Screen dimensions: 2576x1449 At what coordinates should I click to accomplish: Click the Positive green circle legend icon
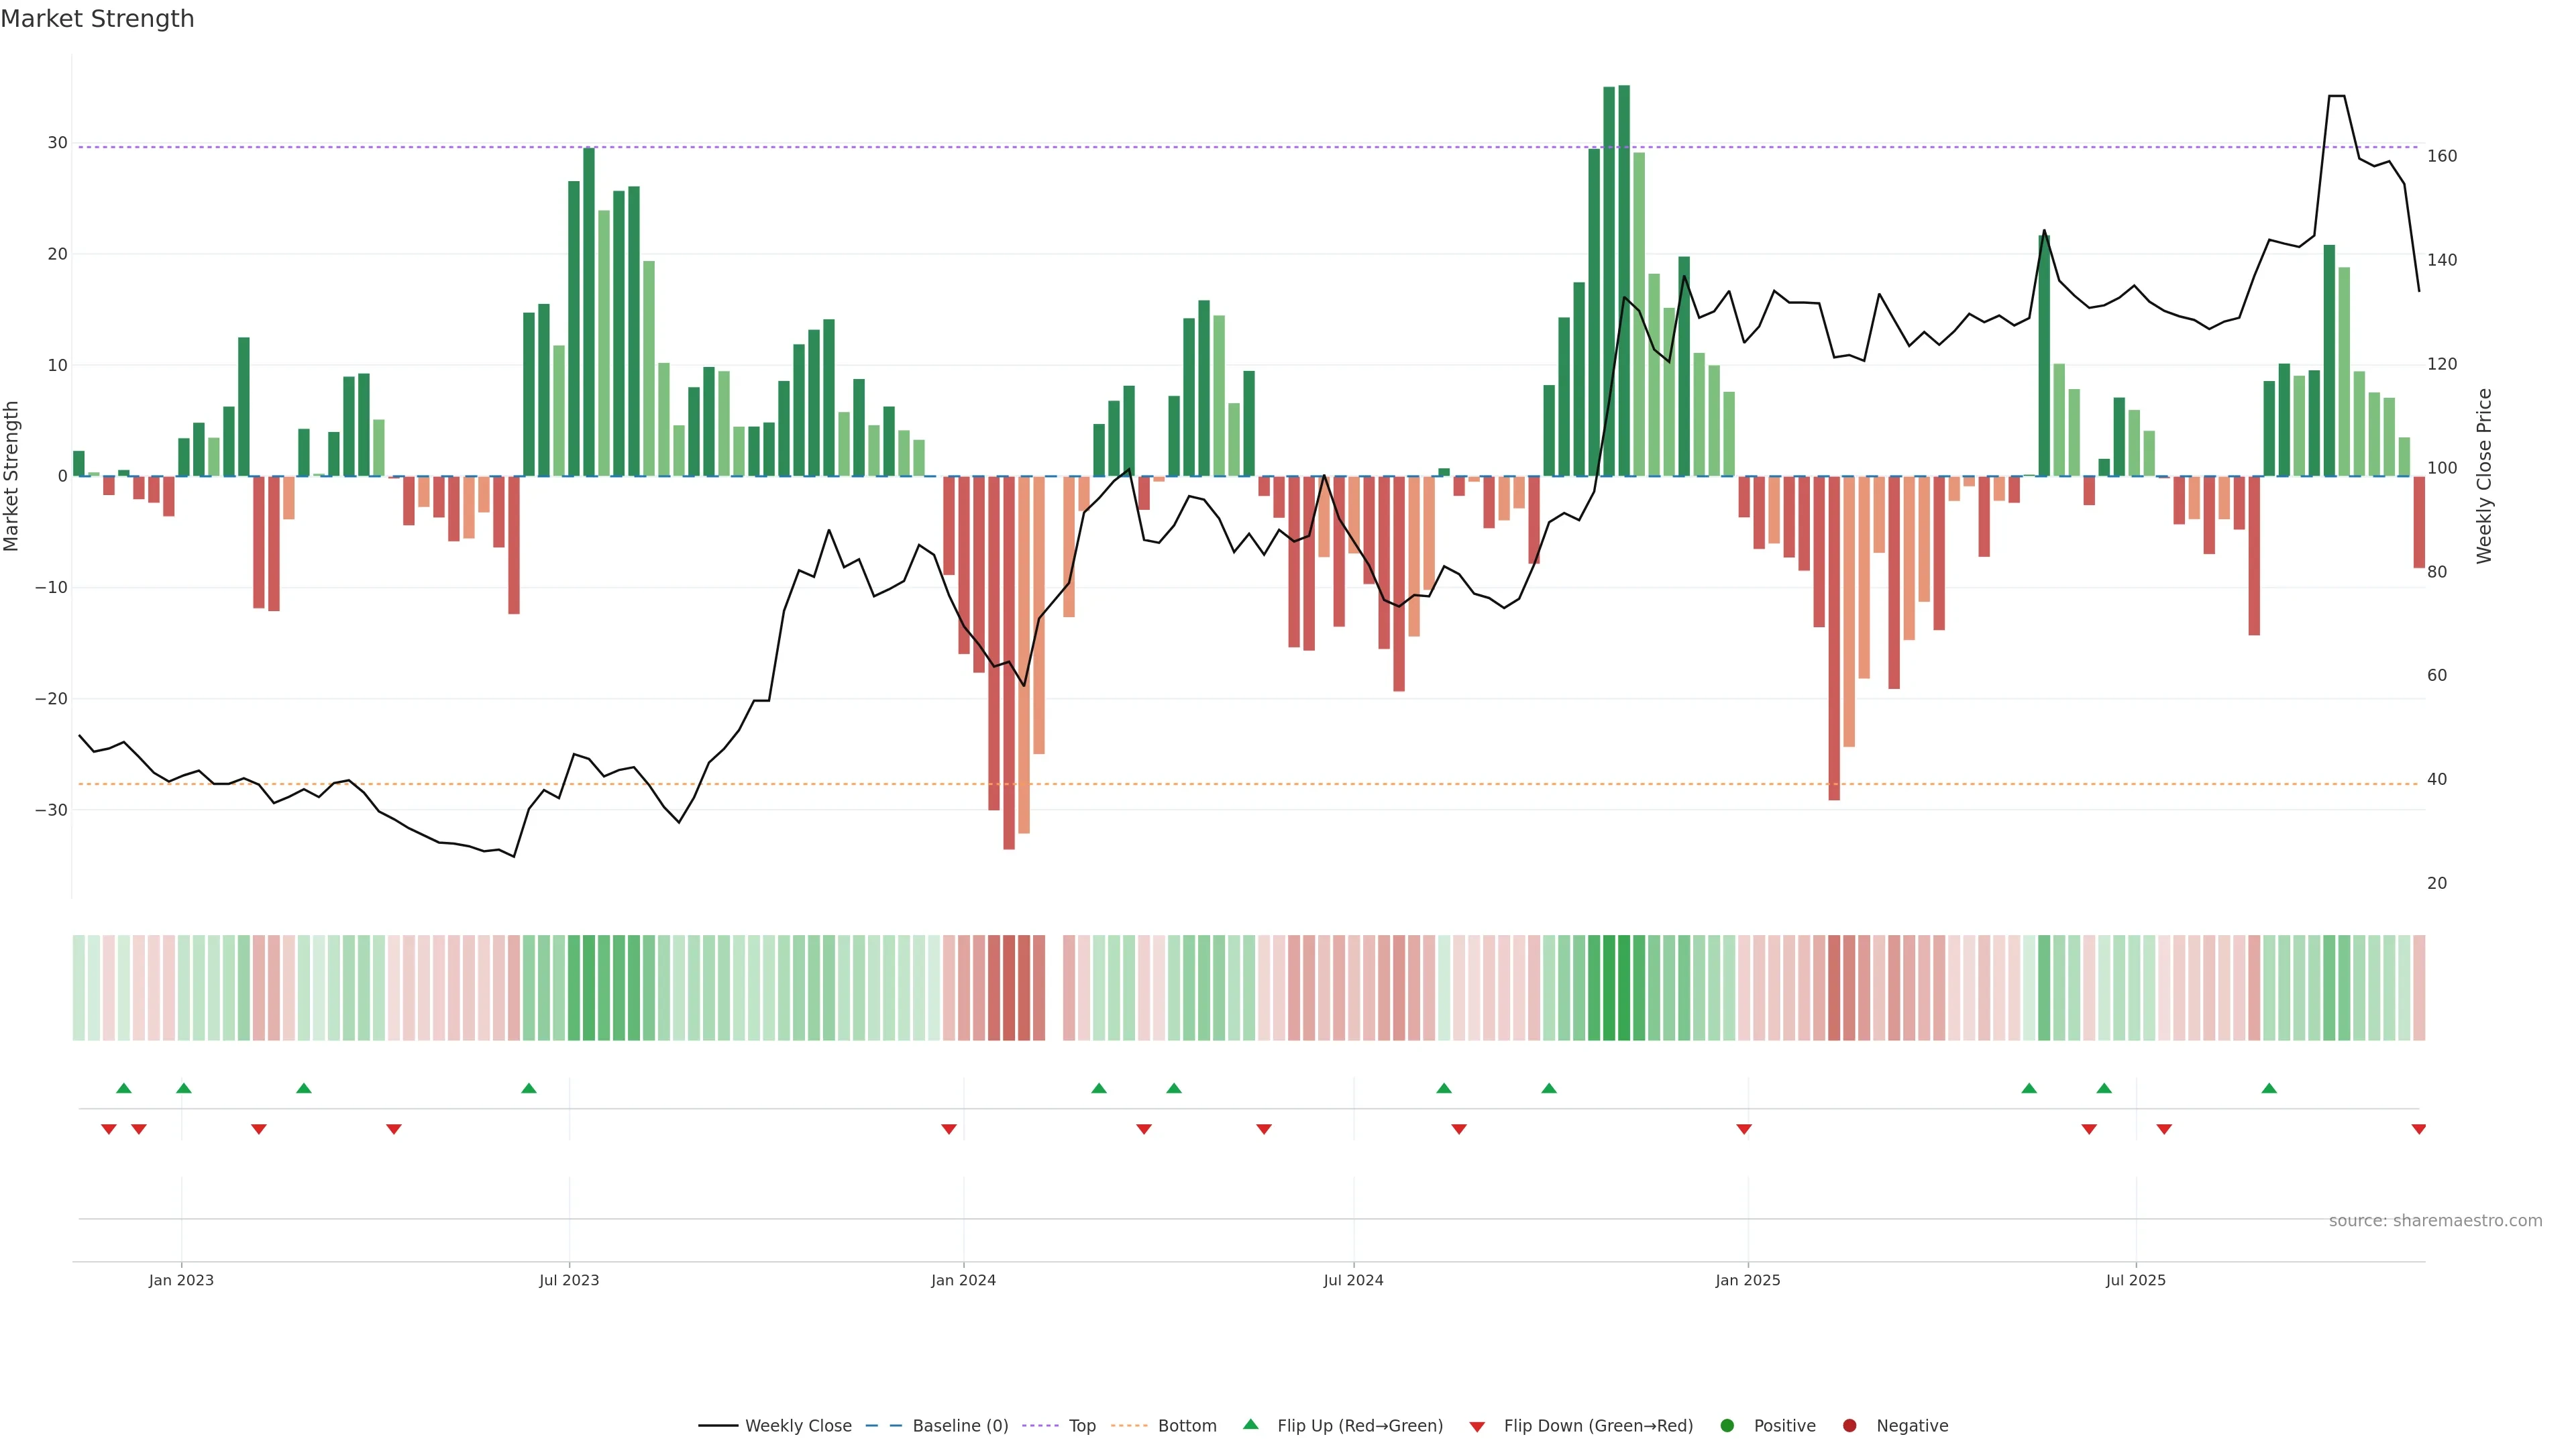coord(1727,1426)
